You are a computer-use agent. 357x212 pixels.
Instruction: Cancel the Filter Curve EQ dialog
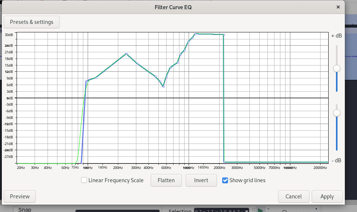click(293, 197)
